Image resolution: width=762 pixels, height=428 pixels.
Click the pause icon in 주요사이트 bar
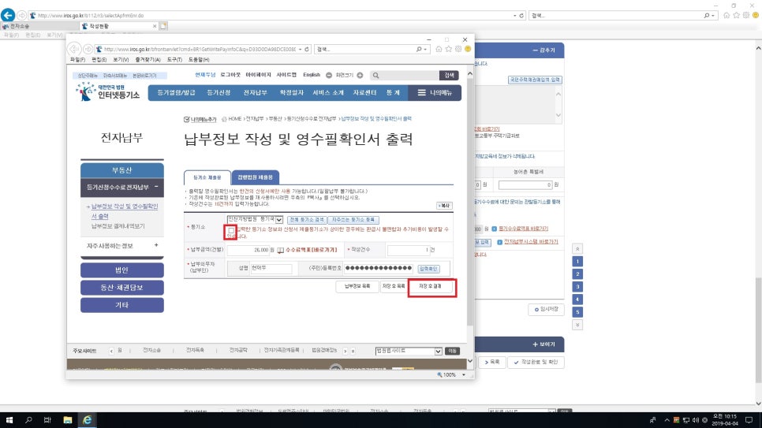[x=353, y=351]
